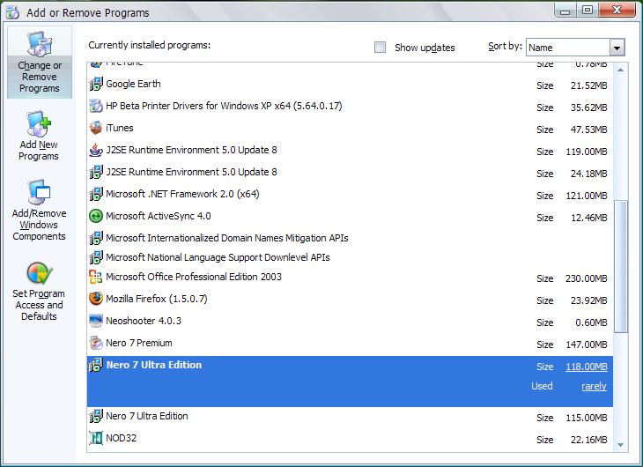Select the Java J2SE Runtime coffee icon

pyautogui.click(x=96, y=150)
